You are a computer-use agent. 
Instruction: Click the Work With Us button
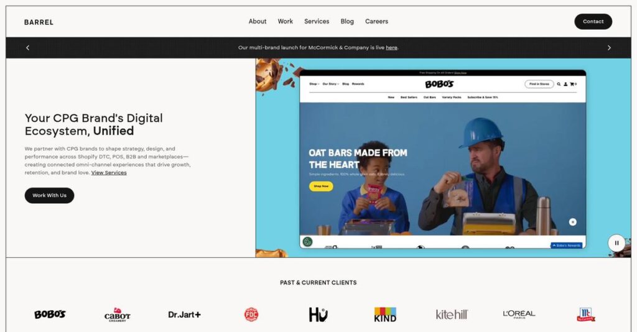pos(50,195)
